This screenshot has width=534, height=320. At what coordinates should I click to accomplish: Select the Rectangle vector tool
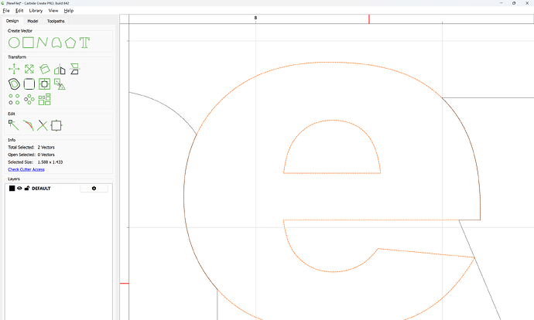[x=28, y=42]
